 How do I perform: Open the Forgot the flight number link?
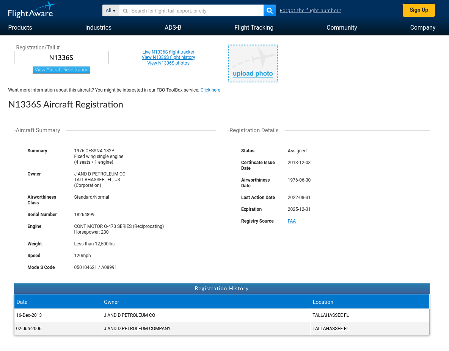pyautogui.click(x=310, y=11)
